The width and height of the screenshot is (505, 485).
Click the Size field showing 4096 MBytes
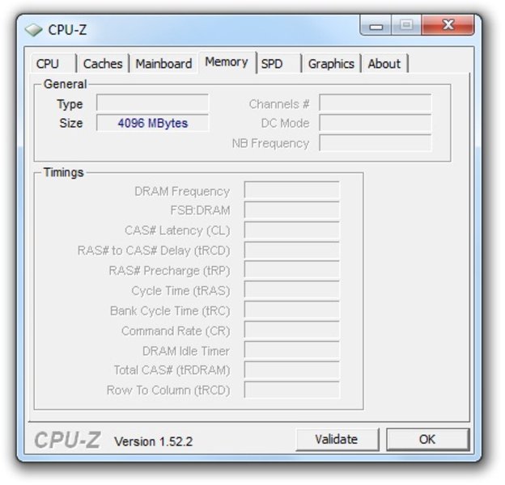coord(152,123)
